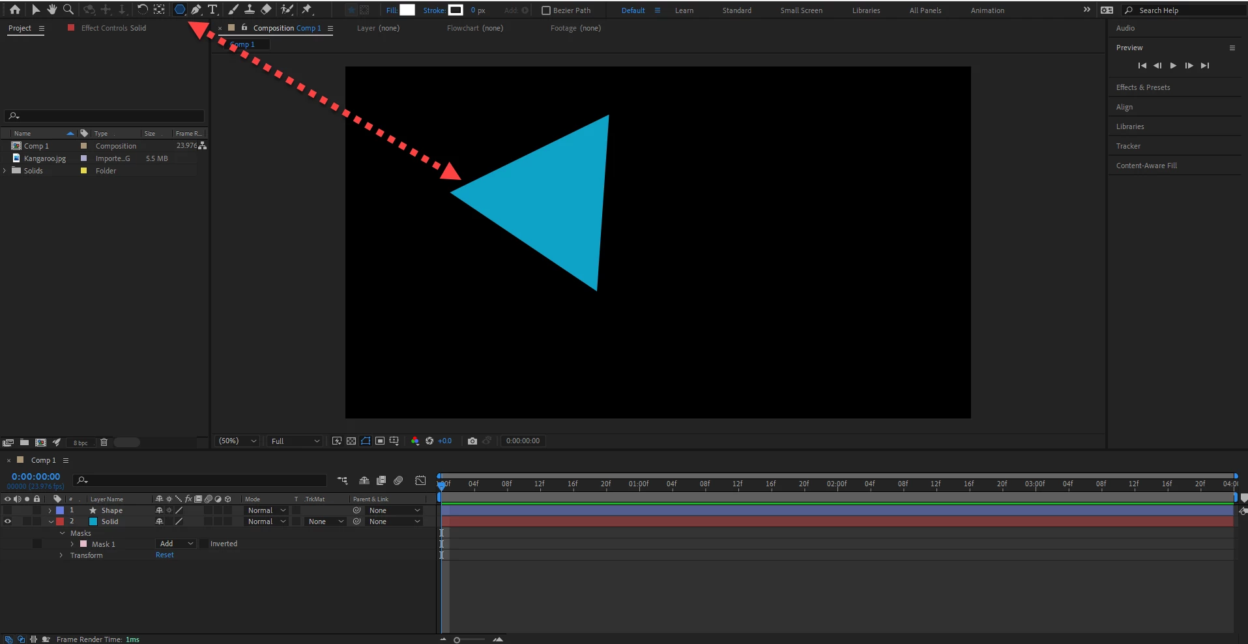Switch to the Small Screen workspace
This screenshot has width=1248, height=644.
(801, 10)
